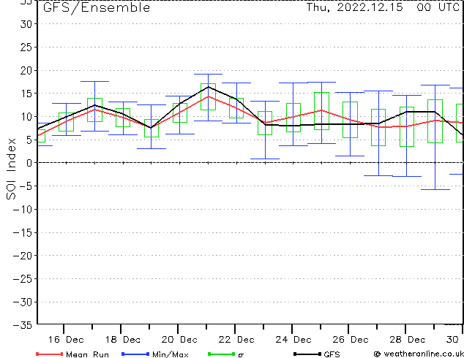Viewport: 464px width, 358px height.
Task: Click the blue minimum cap at 23 Dec
Action: coord(265,159)
